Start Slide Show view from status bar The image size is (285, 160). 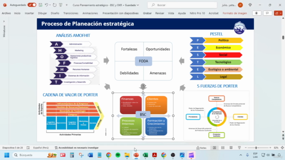point(240,148)
